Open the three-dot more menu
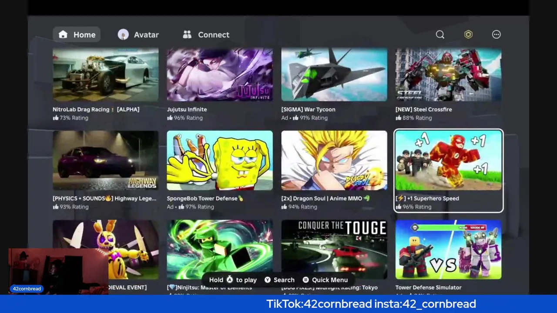Viewport: 557px width, 313px height. pyautogui.click(x=496, y=34)
